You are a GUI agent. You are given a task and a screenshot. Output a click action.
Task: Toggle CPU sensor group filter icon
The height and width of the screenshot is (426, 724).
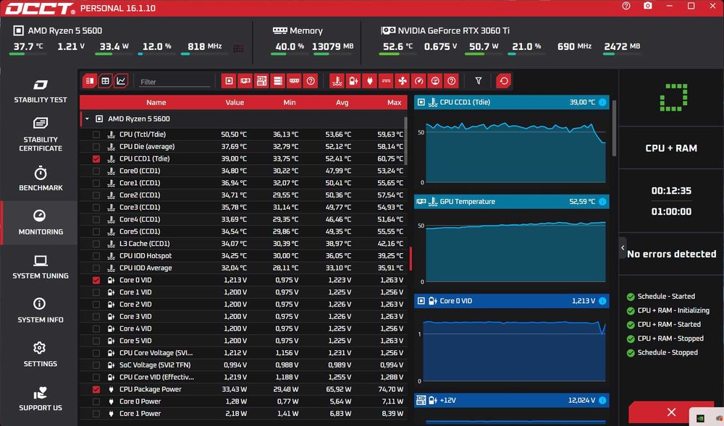[229, 81]
